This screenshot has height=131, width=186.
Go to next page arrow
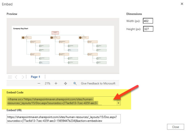click(23, 77)
